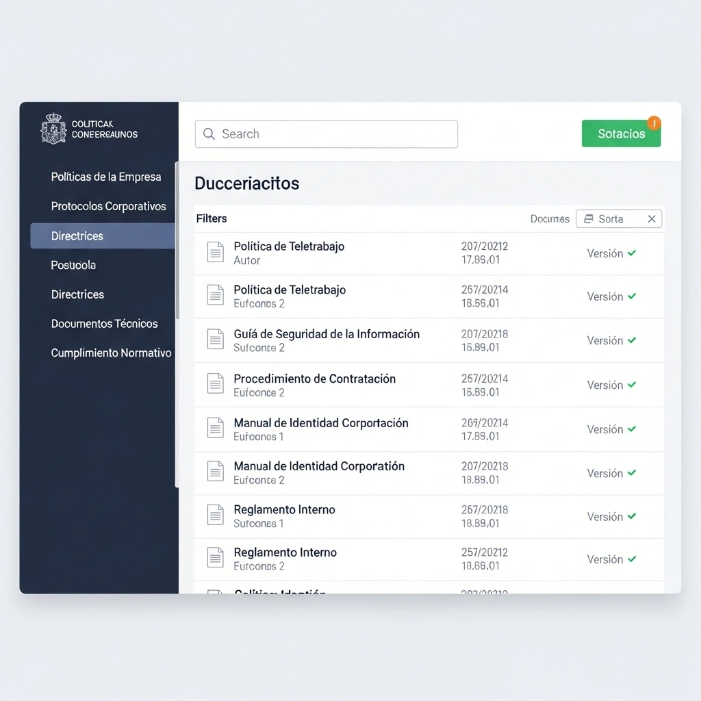Click the coat-of-arms logo in sidebar
Image resolution: width=701 pixels, height=701 pixels.
pyautogui.click(x=53, y=128)
